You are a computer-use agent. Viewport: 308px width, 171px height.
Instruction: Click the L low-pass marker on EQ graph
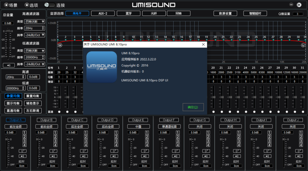[303, 45]
